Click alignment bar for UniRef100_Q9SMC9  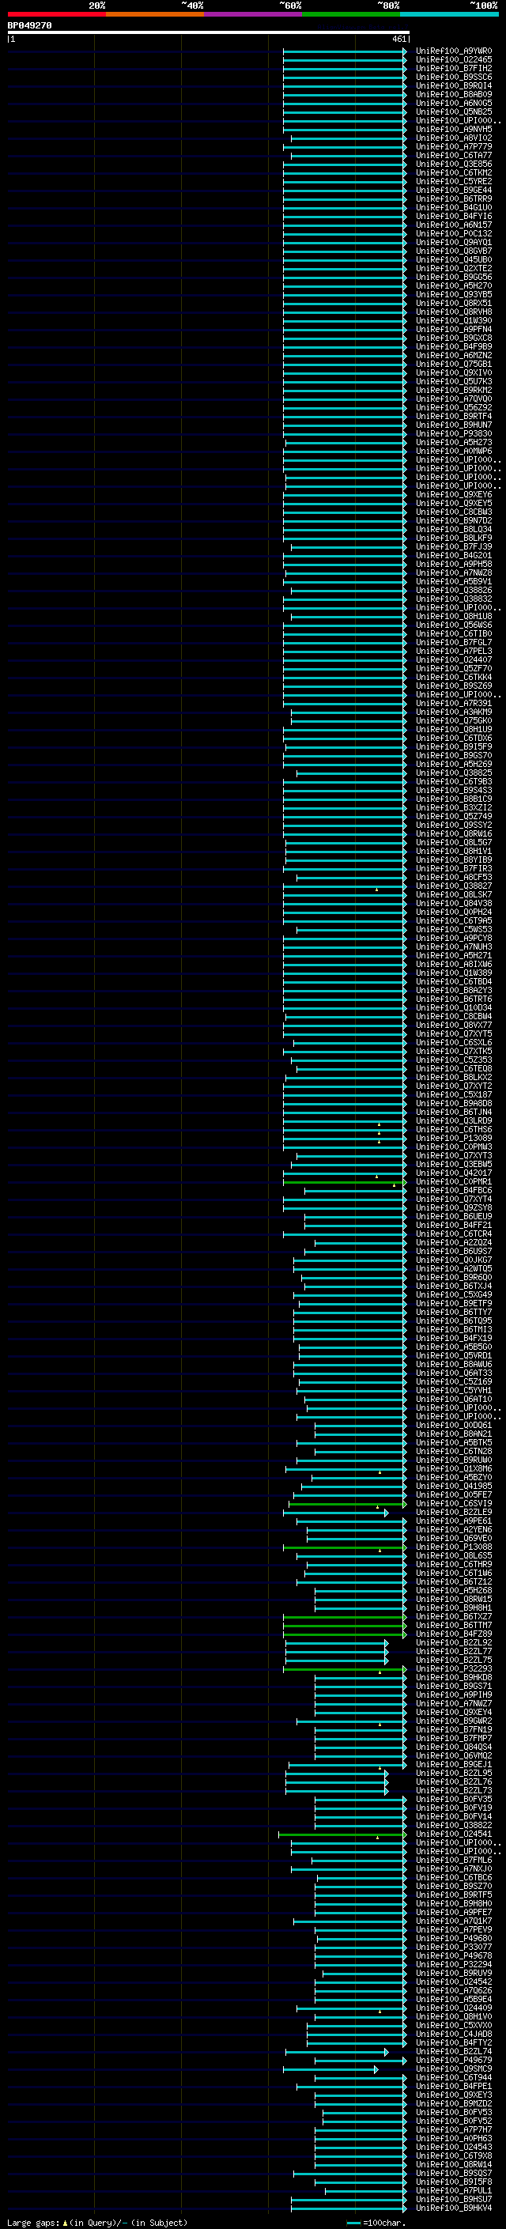330,2069
